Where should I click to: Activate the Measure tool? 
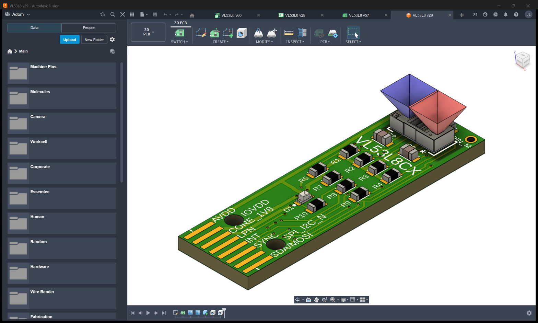point(289,33)
